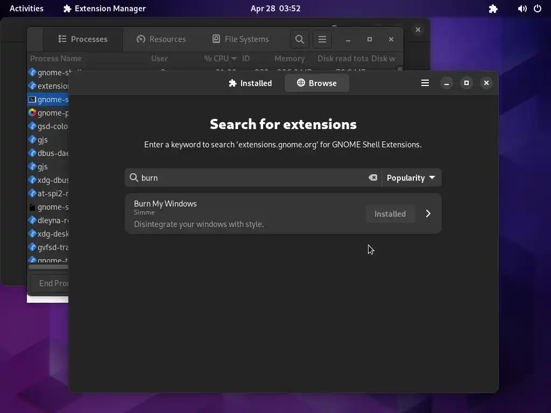Select the gsd-colo process row
551x413 pixels.
(48, 126)
